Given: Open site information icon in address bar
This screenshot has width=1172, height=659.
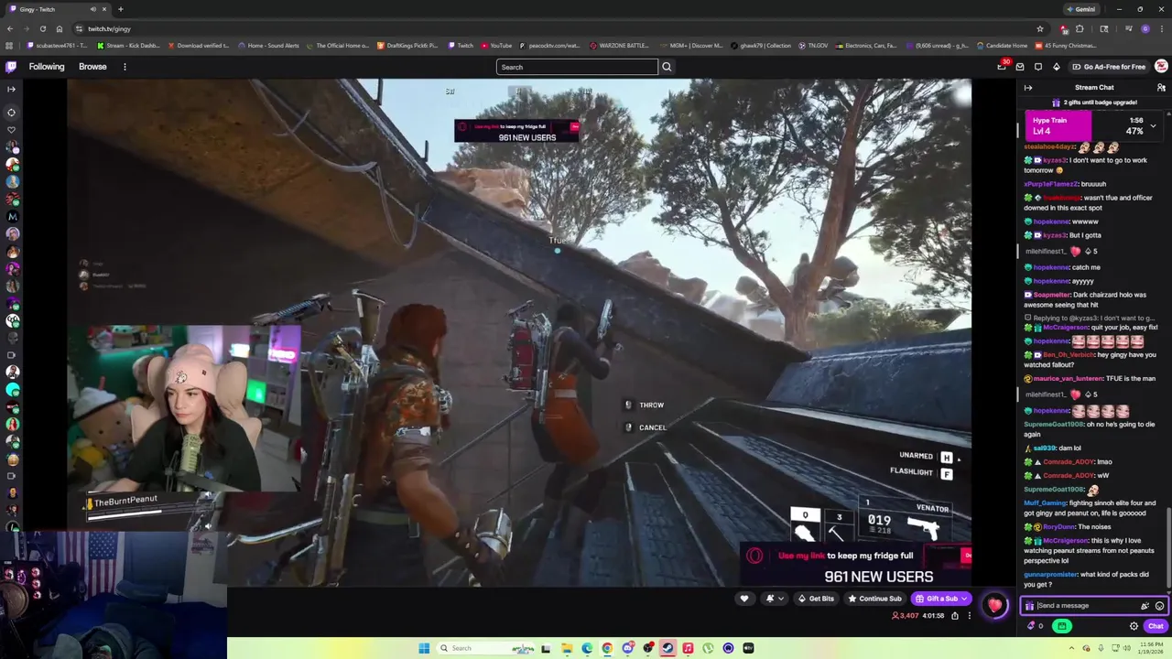Looking at the screenshot, I should click(79, 28).
